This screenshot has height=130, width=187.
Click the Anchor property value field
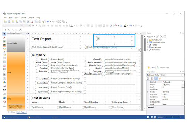(172, 84)
